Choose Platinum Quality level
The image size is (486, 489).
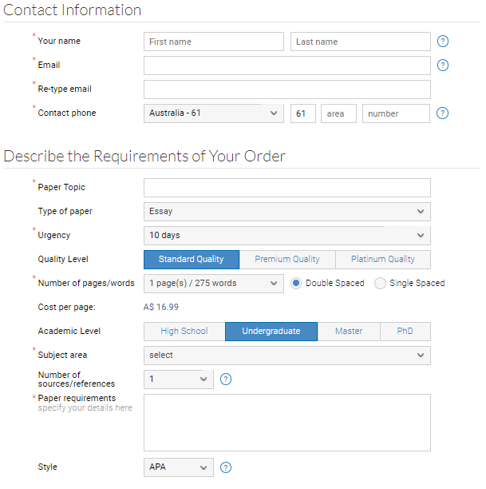click(383, 260)
